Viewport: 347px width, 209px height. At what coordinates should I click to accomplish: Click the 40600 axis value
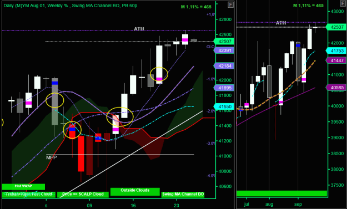coord(225,186)
